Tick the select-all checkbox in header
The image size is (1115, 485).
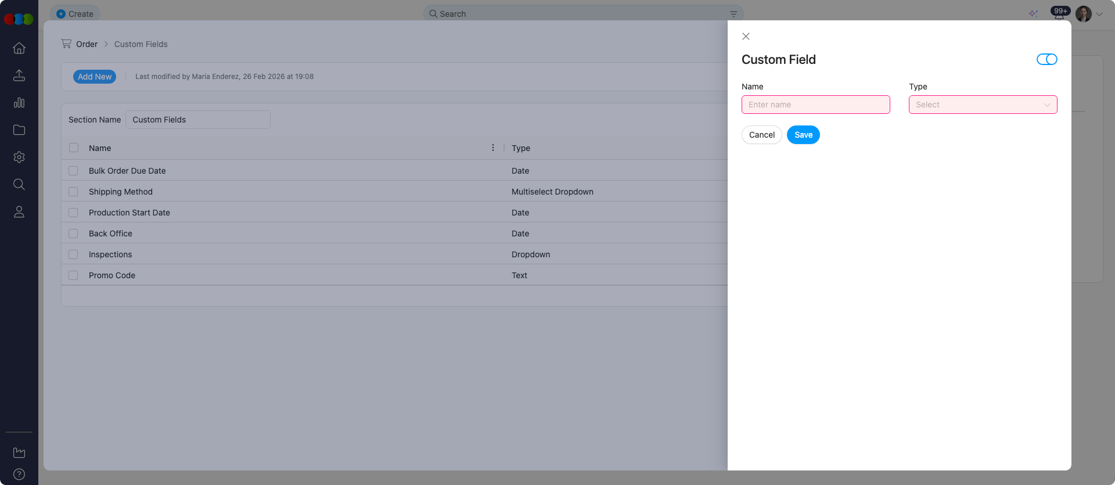(74, 148)
